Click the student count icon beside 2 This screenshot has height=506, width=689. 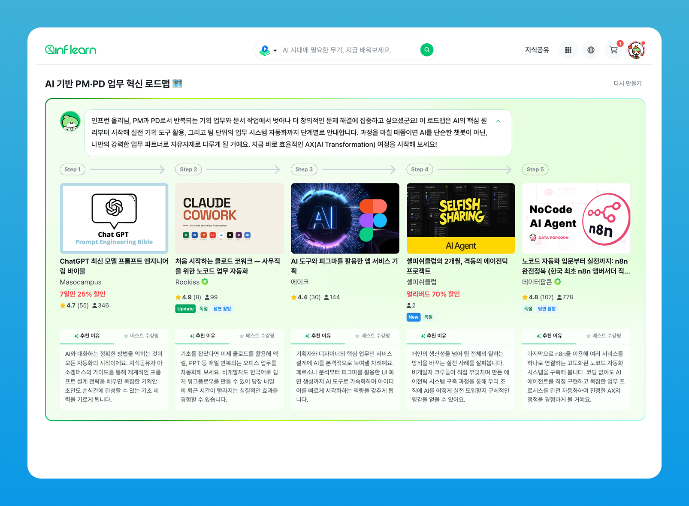pyautogui.click(x=409, y=305)
